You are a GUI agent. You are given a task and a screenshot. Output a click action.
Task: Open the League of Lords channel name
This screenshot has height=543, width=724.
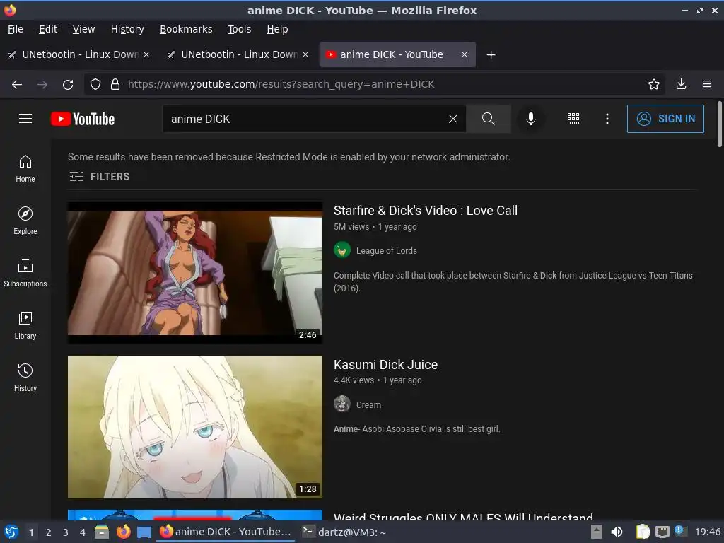coord(387,251)
